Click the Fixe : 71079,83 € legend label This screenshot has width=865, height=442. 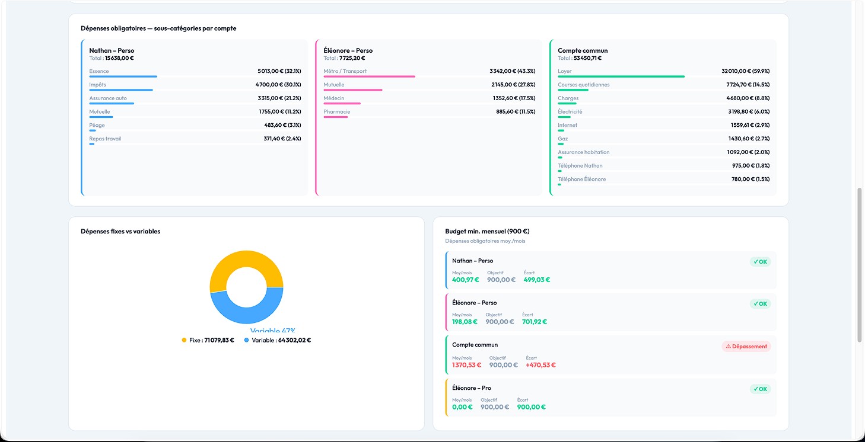coord(212,340)
